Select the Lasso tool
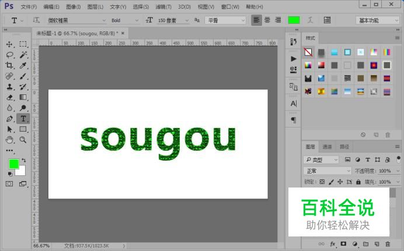Viewport: 404px width, 251px height. coord(9,55)
